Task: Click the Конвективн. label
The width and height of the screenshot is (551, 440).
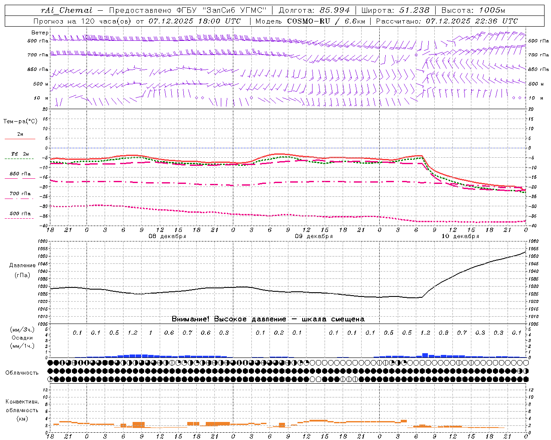Action: point(22,402)
